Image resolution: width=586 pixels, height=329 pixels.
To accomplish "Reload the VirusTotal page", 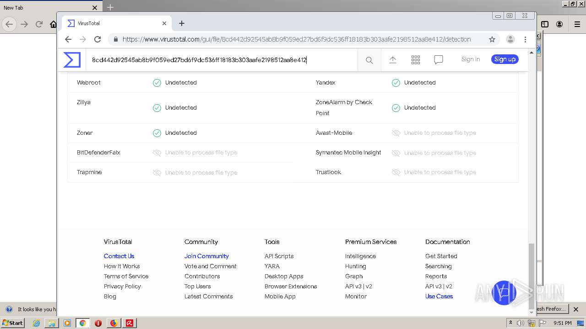I will pos(98,39).
